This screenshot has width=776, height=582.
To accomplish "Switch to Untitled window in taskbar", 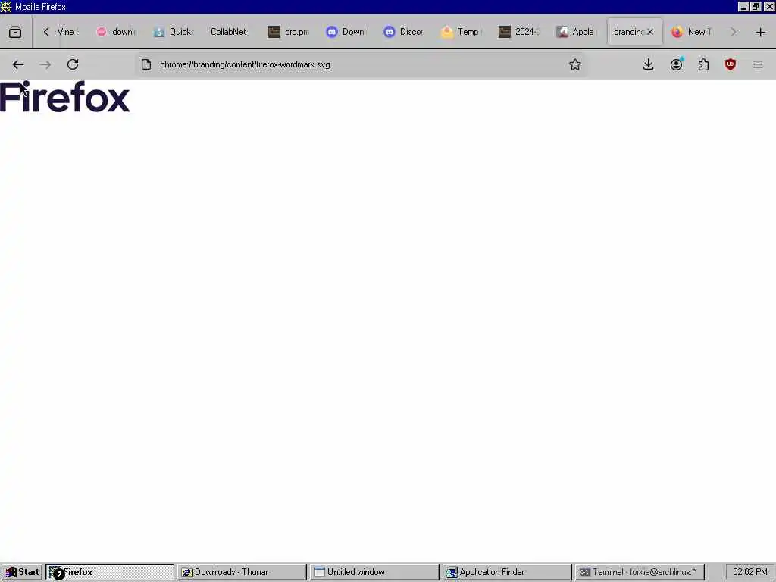I will (x=374, y=572).
